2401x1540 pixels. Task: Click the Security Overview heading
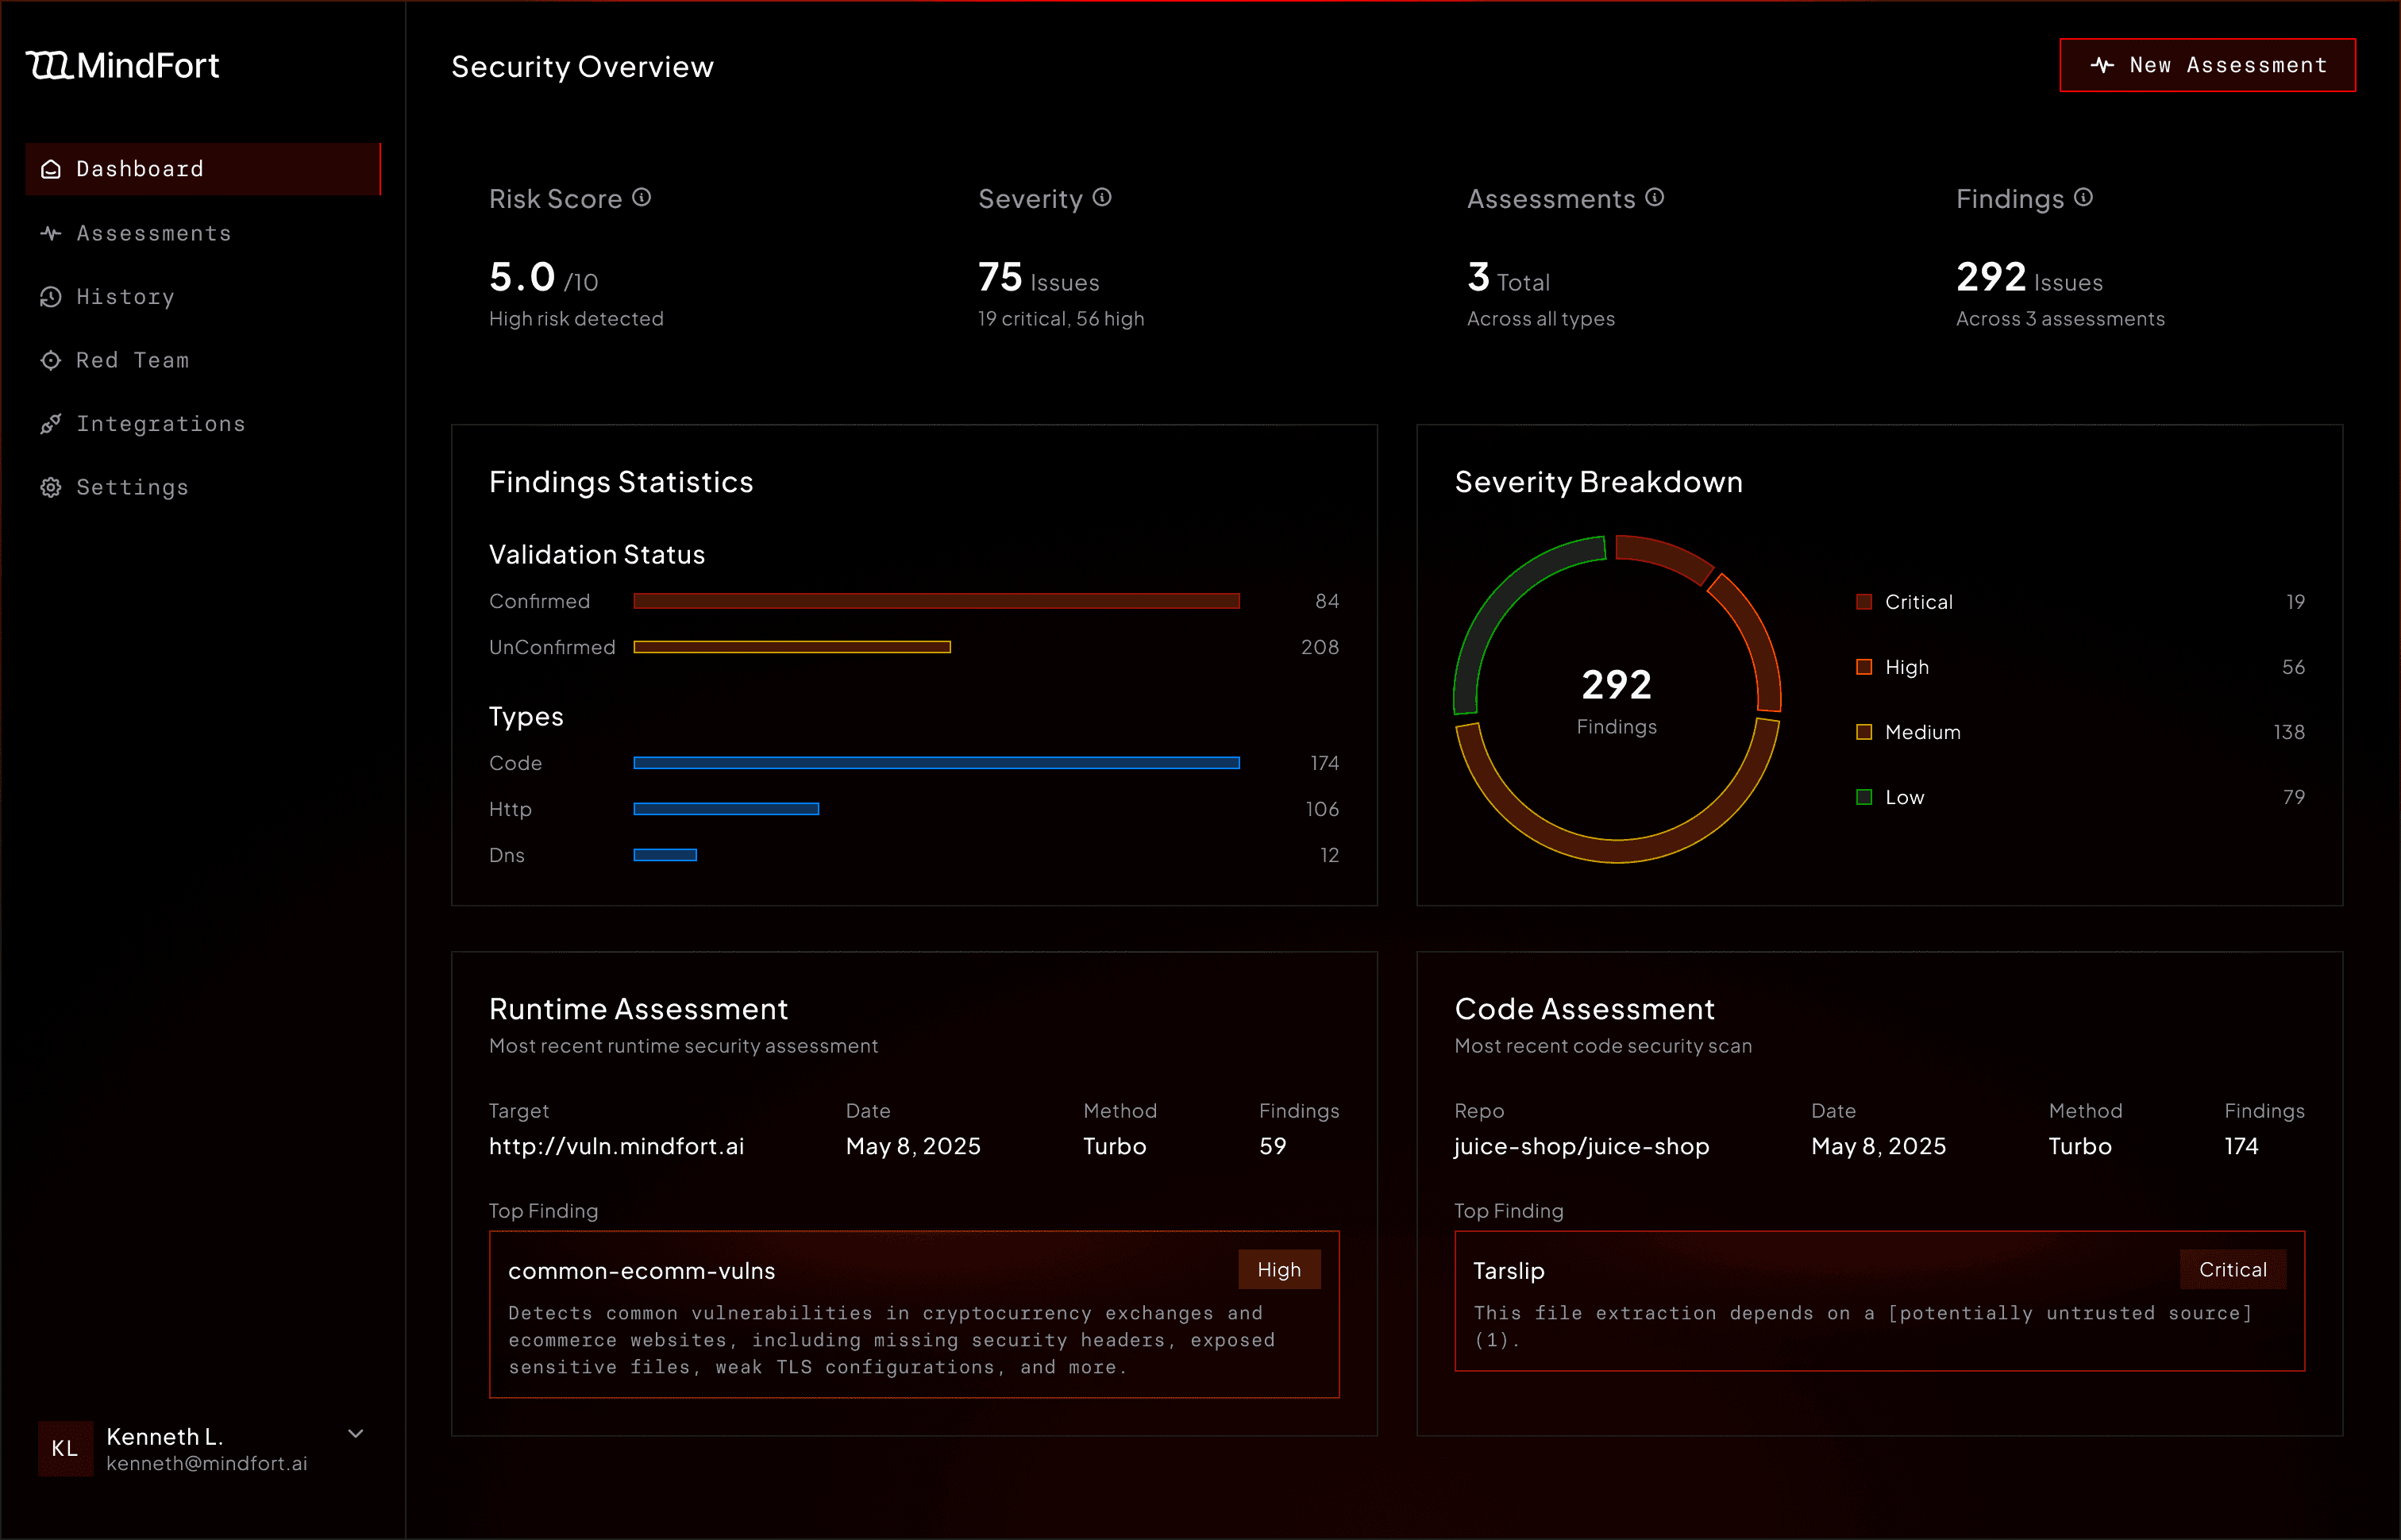pos(582,67)
